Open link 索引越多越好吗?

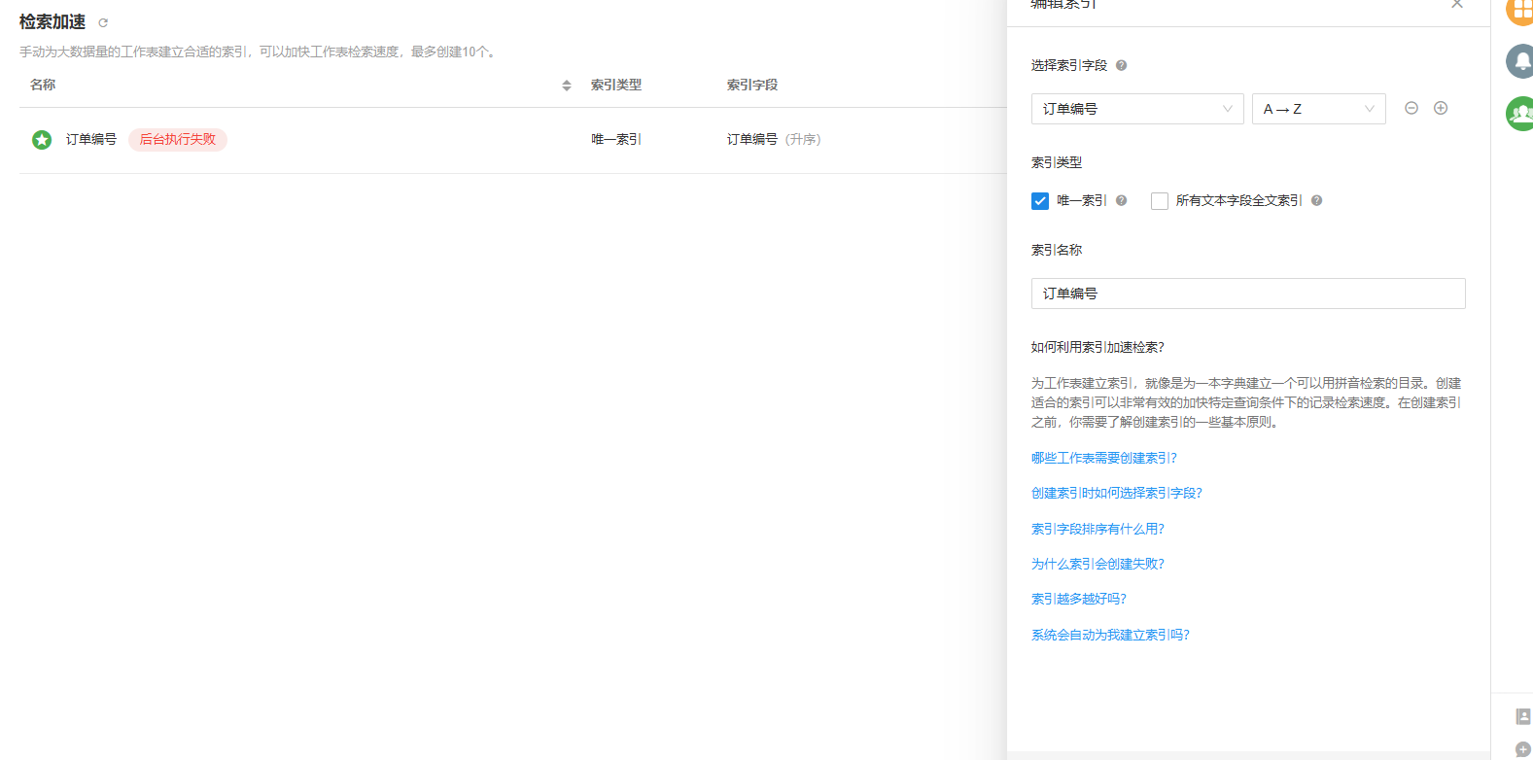point(1078,599)
